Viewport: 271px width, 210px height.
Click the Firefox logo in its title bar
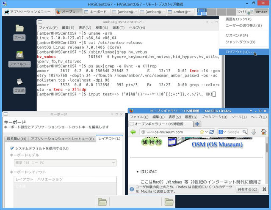131,111
